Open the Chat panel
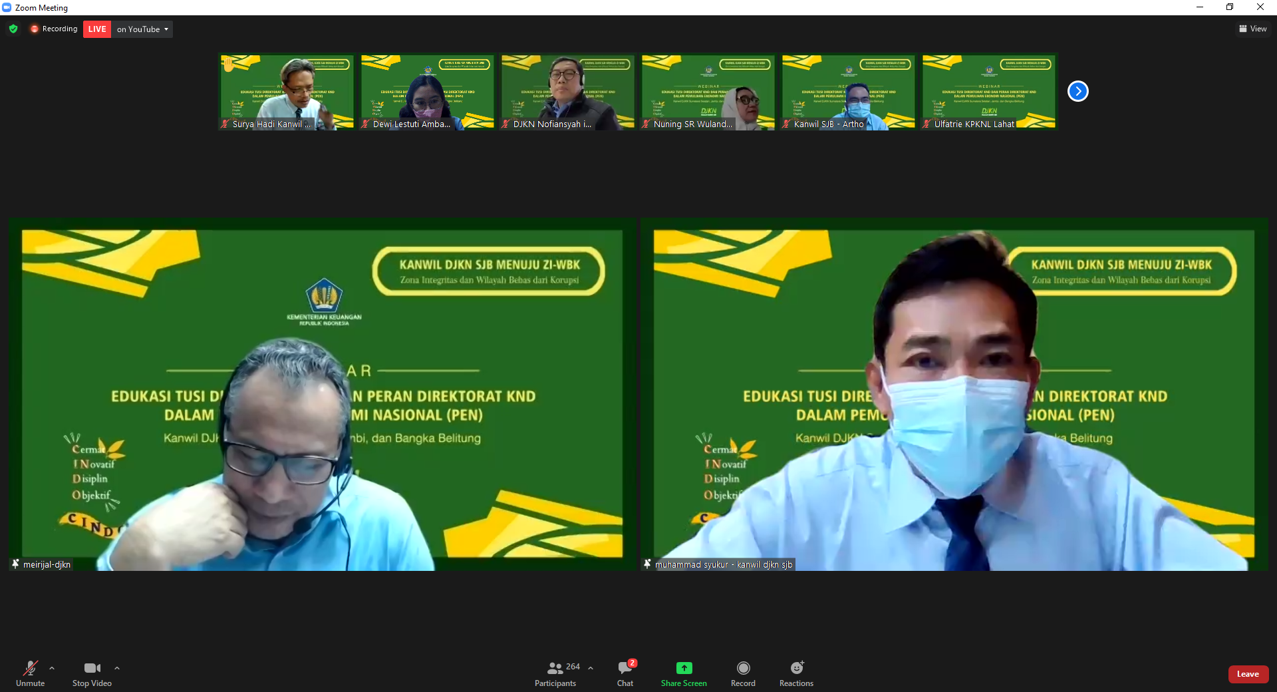The image size is (1277, 692). coord(625,668)
